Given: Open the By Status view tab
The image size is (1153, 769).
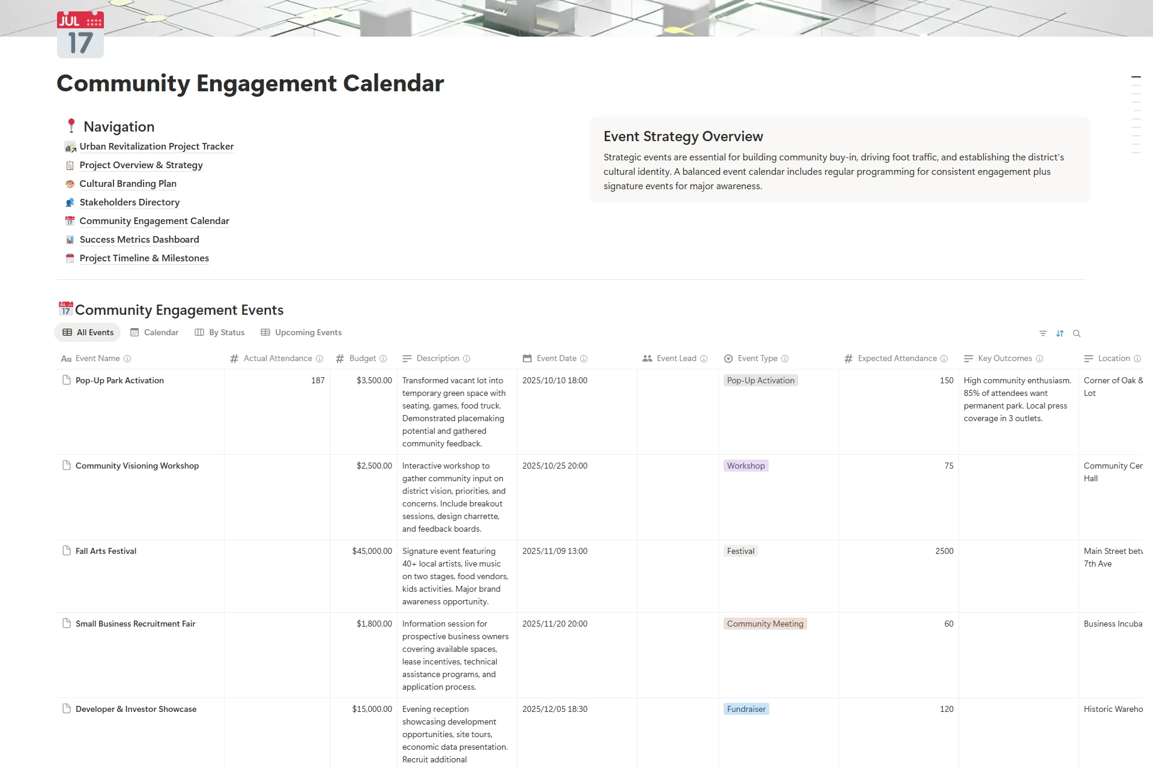Looking at the screenshot, I should 220,332.
